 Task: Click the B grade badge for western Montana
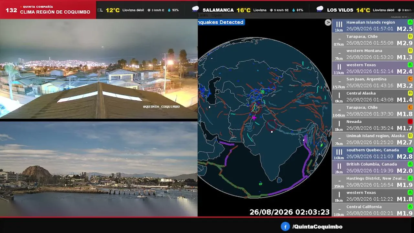click(x=410, y=51)
